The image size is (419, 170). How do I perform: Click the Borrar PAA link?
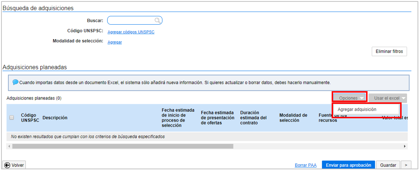coord(306,165)
